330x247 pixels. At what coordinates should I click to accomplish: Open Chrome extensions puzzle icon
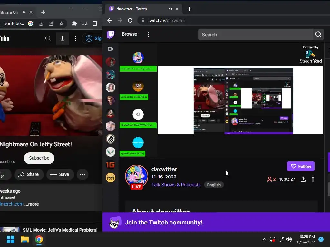click(74, 23)
